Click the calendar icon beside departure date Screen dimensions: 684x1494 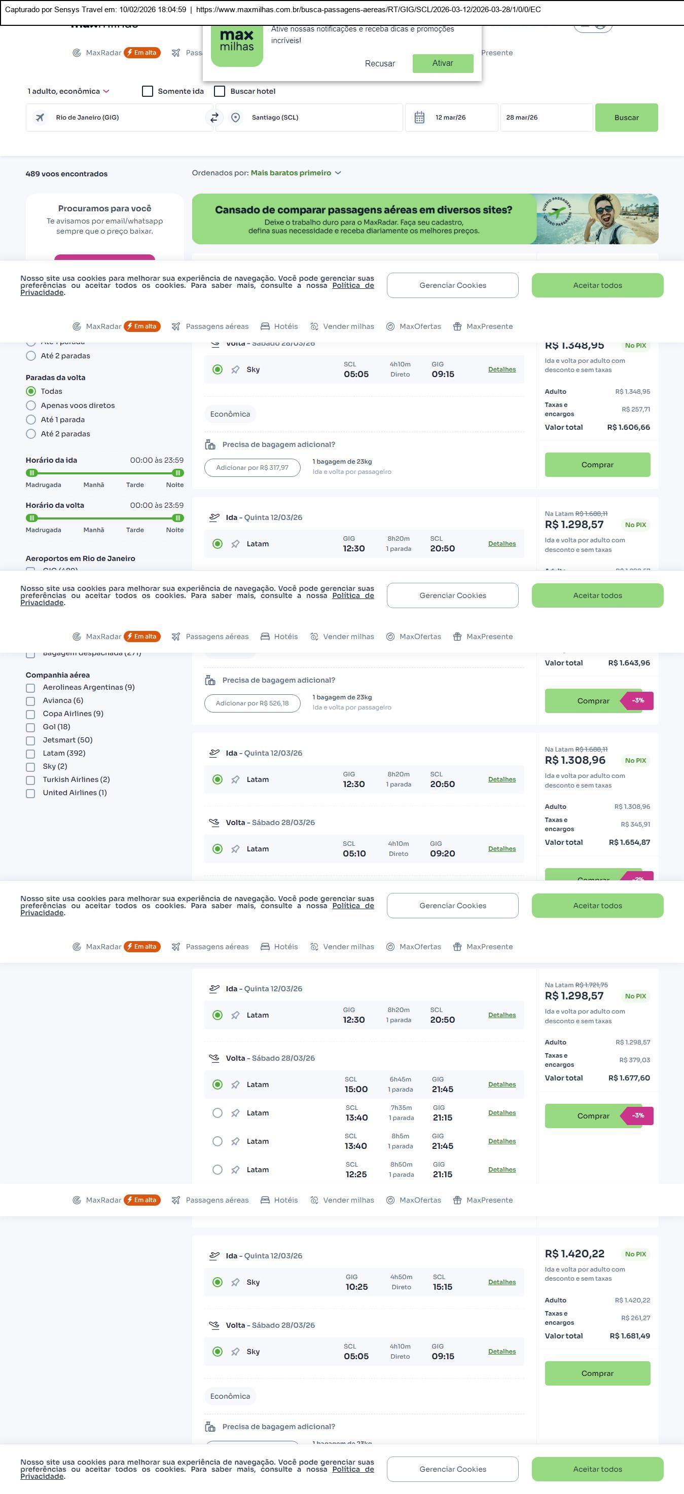coord(419,118)
